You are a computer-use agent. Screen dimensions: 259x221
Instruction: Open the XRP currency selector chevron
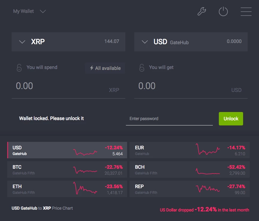(x=22, y=42)
